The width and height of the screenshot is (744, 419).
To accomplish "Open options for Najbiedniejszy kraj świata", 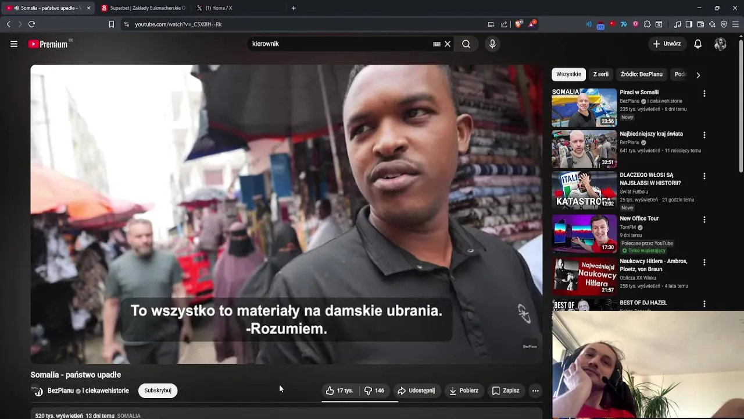I will click(x=704, y=134).
